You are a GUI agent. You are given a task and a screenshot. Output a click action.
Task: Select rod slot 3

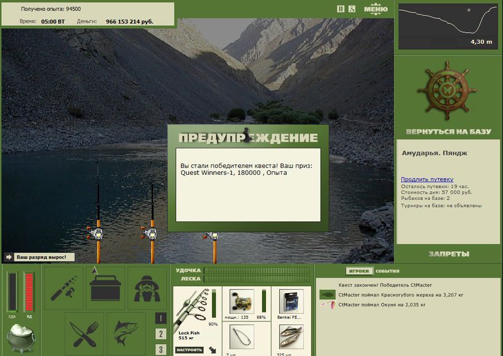pos(161,349)
